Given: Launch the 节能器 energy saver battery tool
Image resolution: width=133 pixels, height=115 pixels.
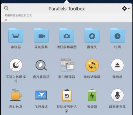Looking at the screenshot, I should point(92,95).
